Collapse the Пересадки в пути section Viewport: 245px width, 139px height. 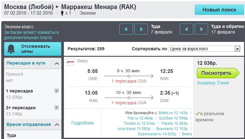coord(57,64)
